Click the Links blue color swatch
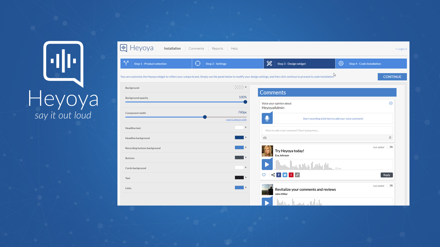 (239, 187)
